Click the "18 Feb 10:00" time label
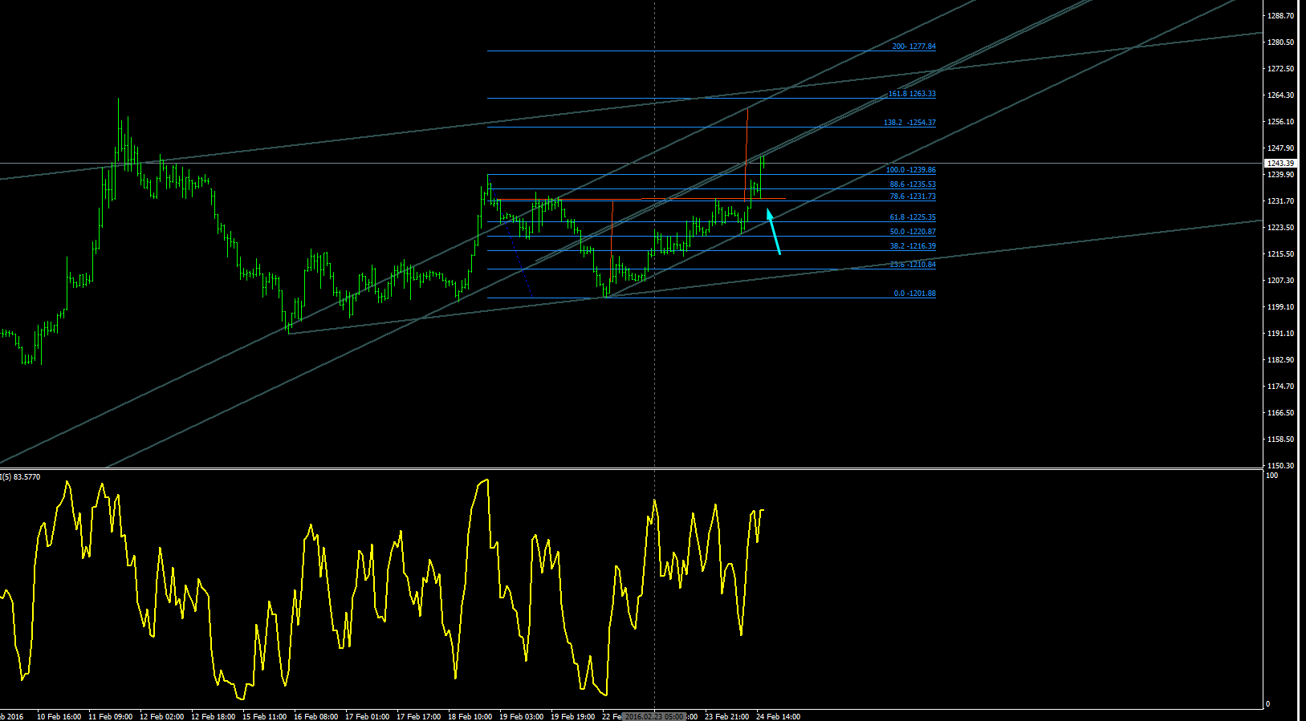This screenshot has width=1306, height=721. (x=470, y=717)
